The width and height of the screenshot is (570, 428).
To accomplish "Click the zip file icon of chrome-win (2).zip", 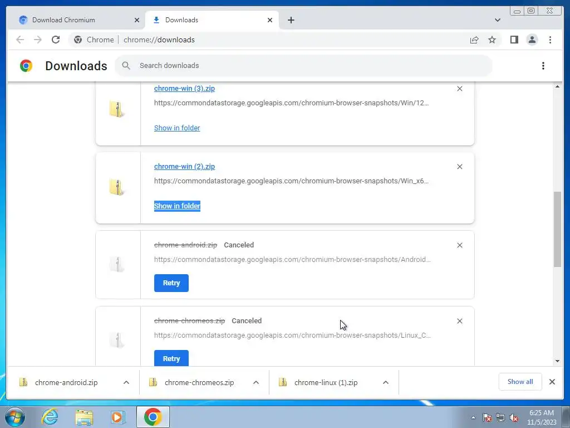I will tap(117, 187).
